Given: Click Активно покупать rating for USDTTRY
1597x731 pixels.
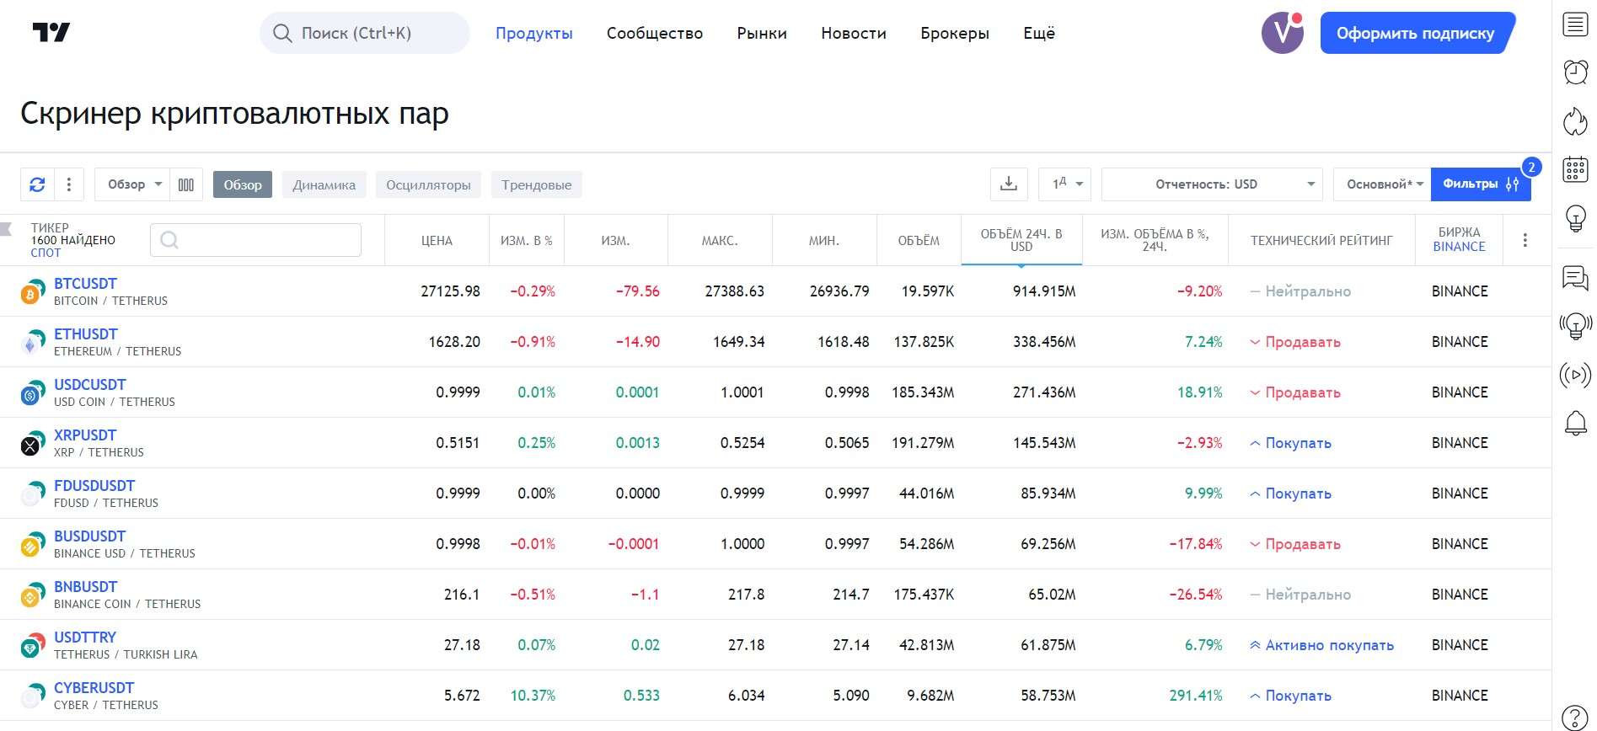Looking at the screenshot, I should [x=1321, y=645].
